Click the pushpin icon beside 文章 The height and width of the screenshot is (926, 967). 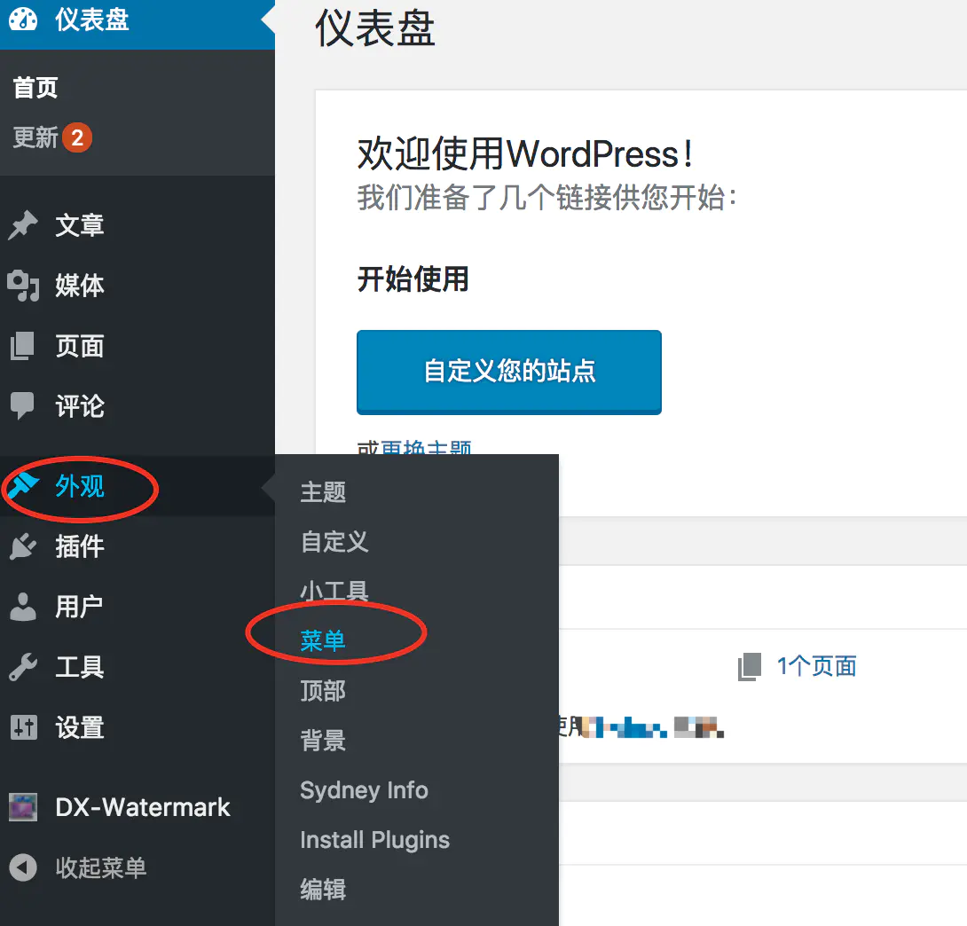[23, 225]
